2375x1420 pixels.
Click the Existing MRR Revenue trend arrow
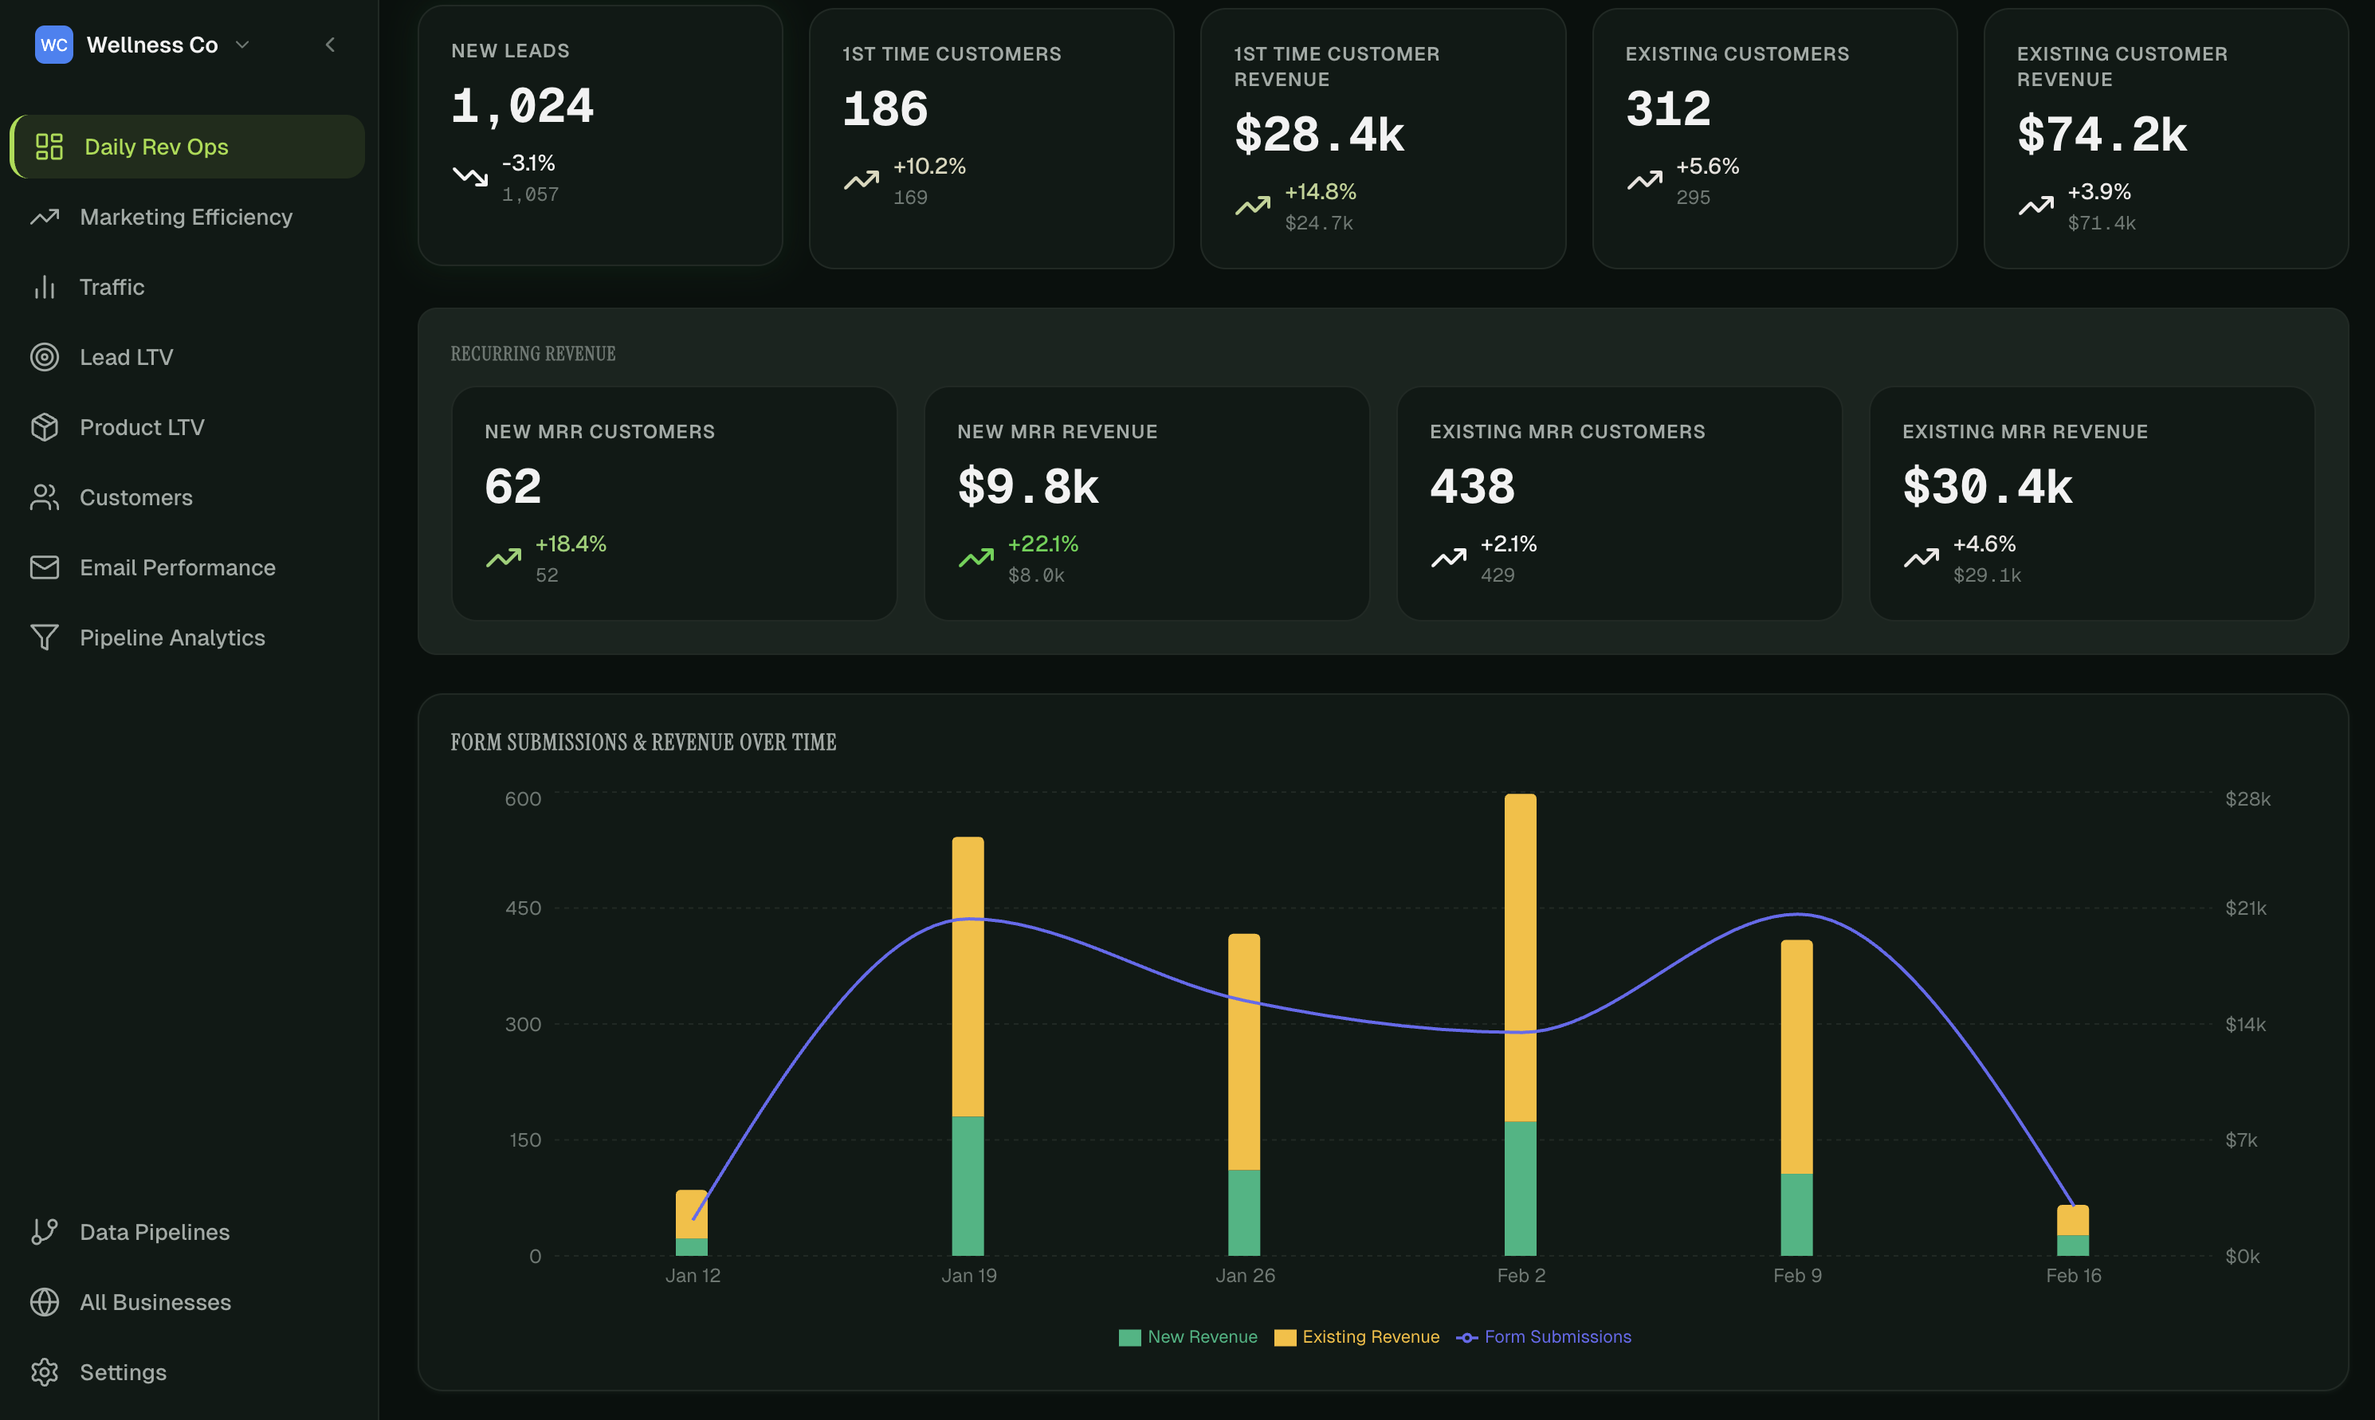pos(1921,558)
